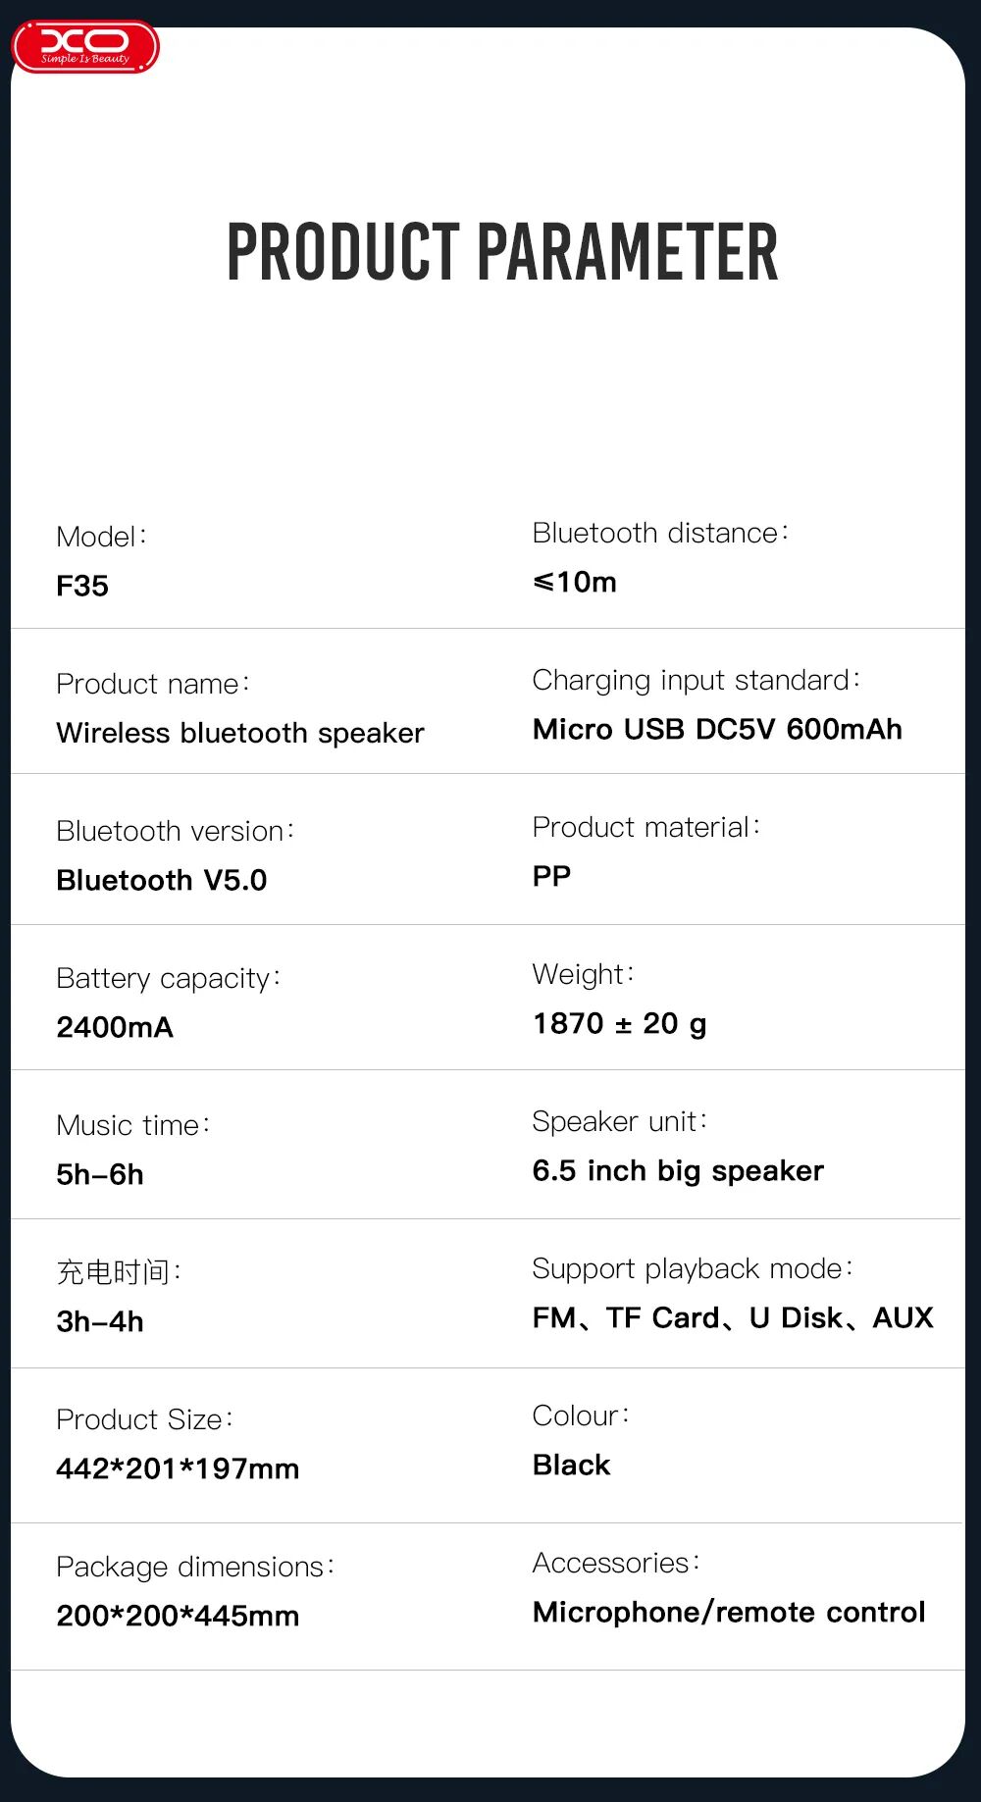
Task: Select the 6.5 inch big speaker text
Action: pyautogui.click(x=678, y=1170)
